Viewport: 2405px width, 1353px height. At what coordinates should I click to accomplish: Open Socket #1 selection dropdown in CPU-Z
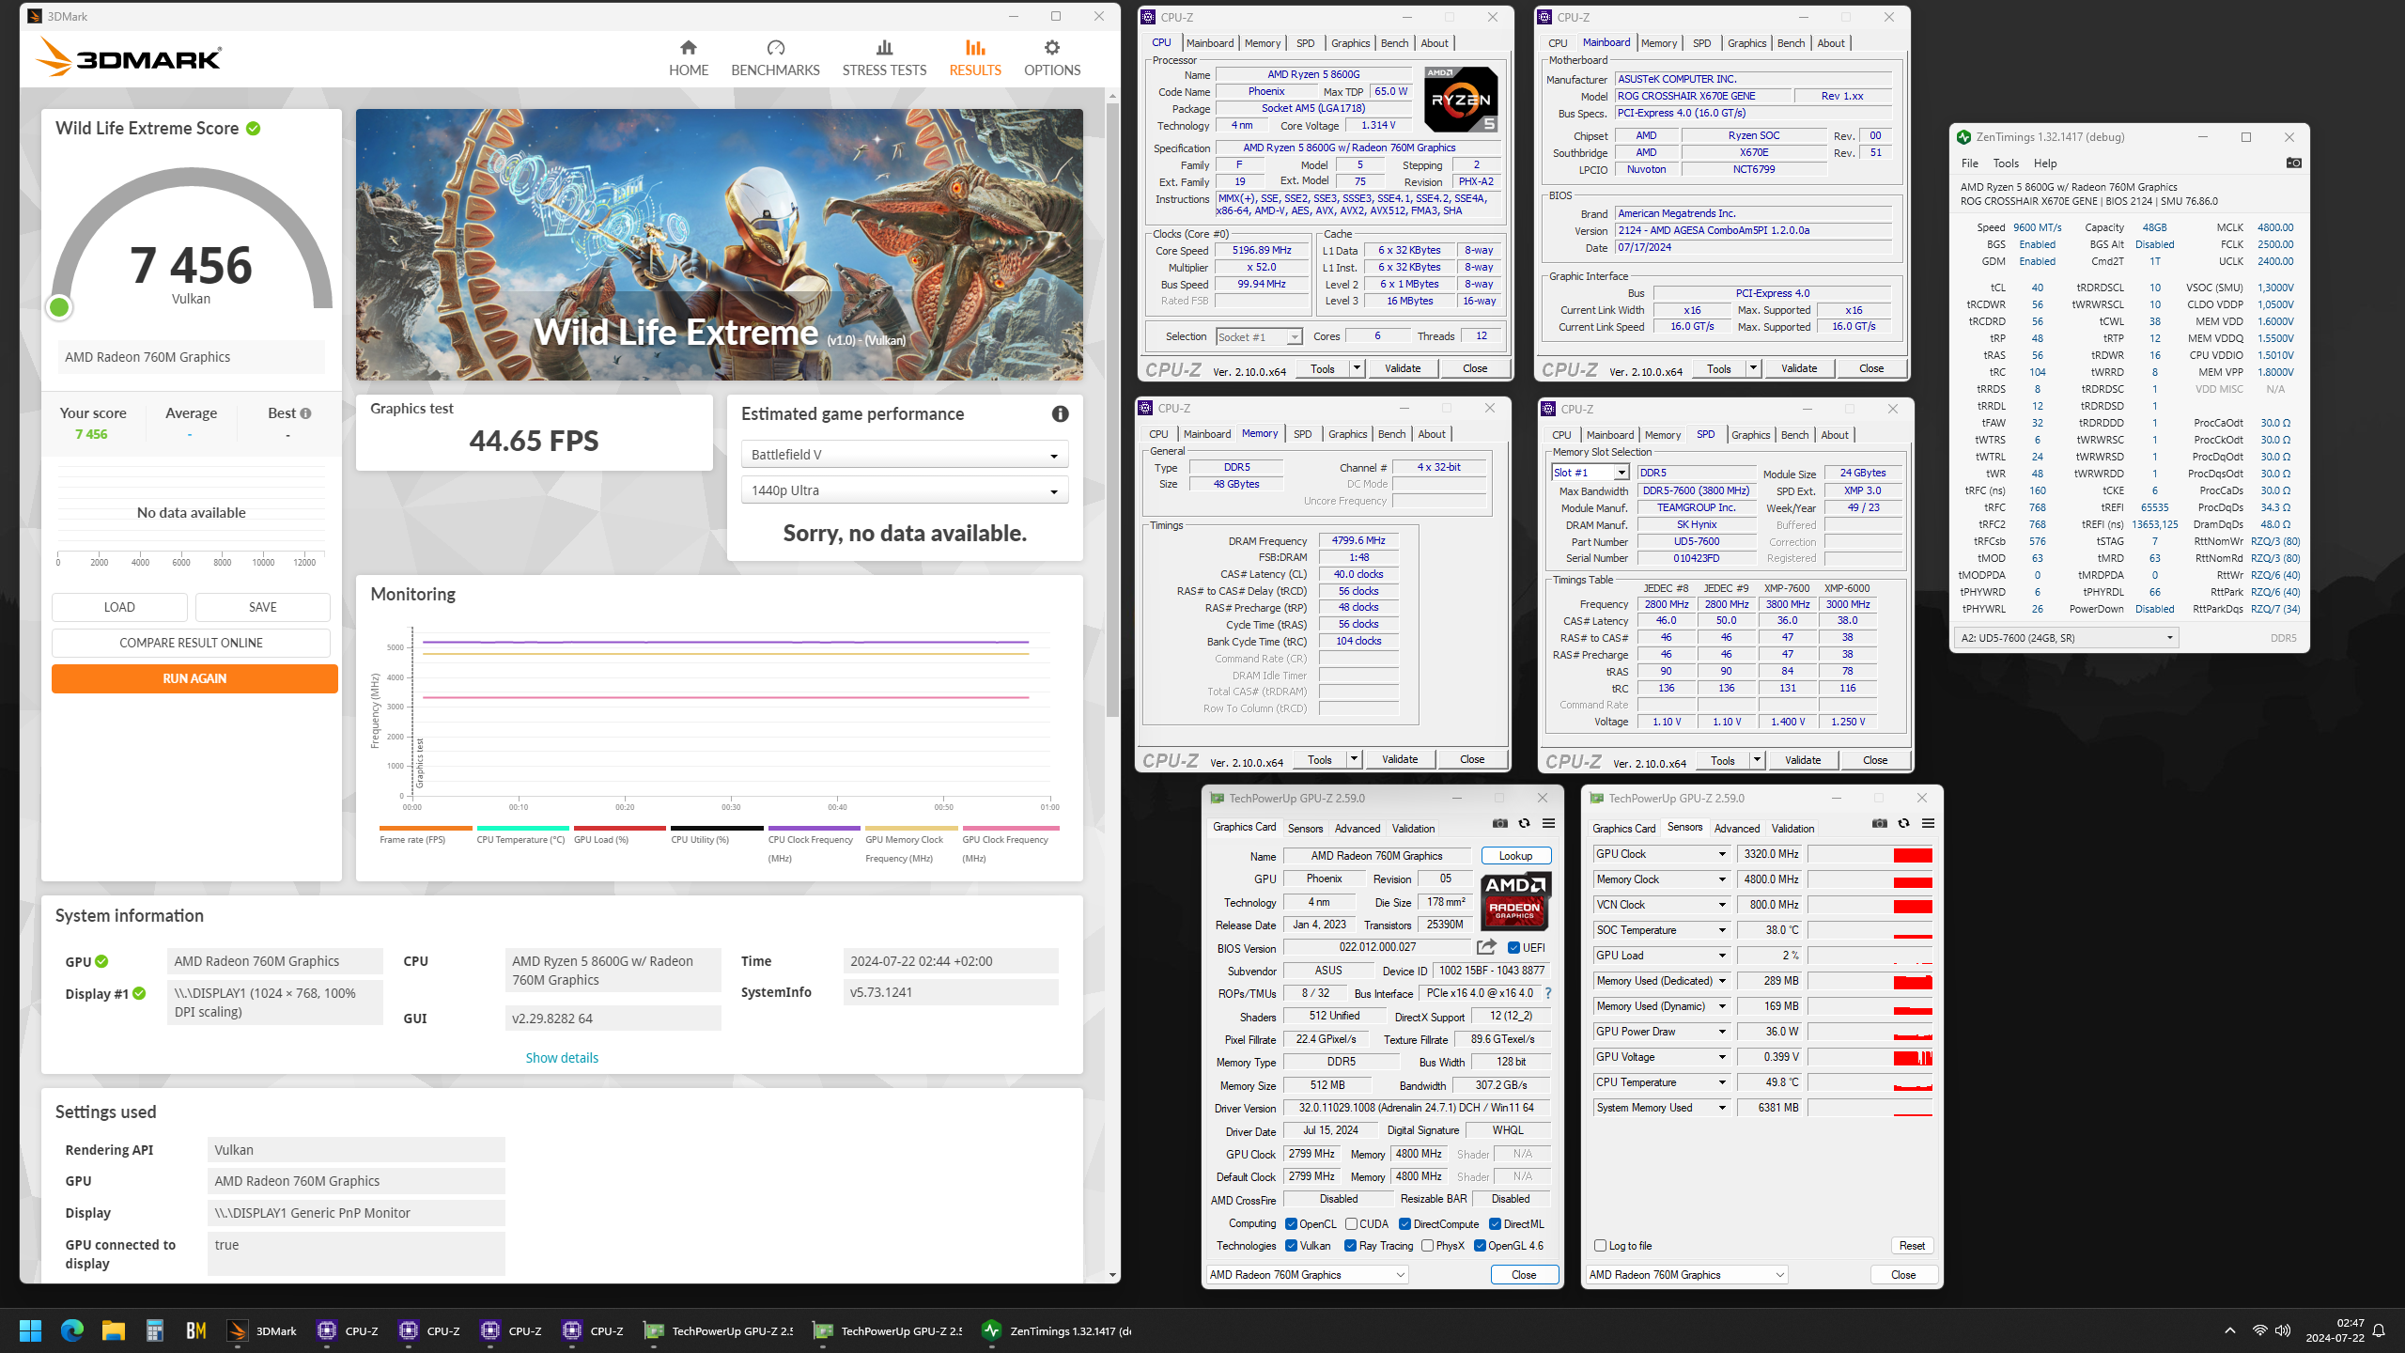click(x=1259, y=336)
